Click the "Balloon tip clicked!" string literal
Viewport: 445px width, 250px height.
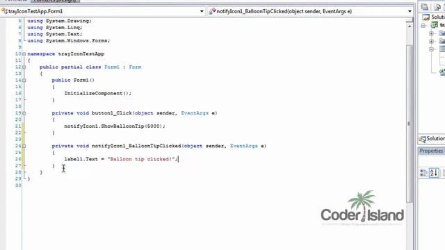141,159
